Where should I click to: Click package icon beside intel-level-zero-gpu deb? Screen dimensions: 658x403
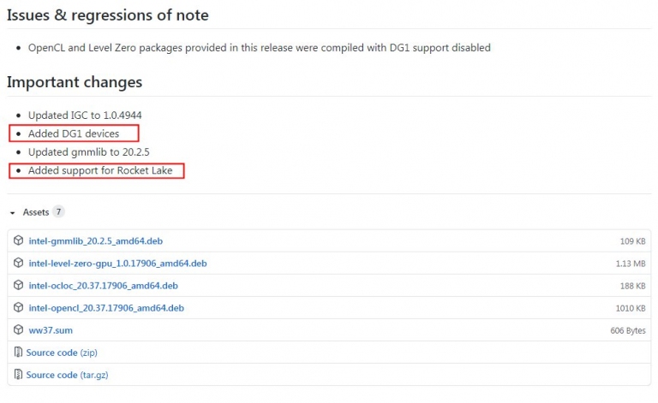[18, 263]
